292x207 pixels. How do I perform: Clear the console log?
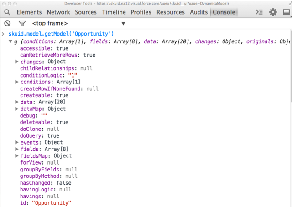(x=7, y=23)
